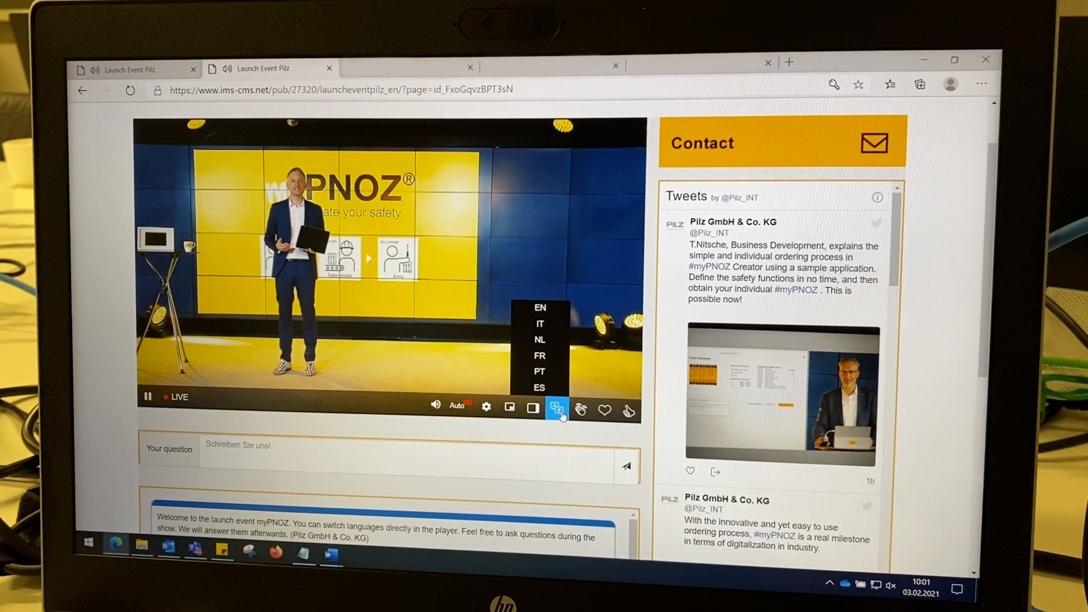This screenshot has height=612, width=1088.
Task: Select ES audio language
Action: coord(539,387)
